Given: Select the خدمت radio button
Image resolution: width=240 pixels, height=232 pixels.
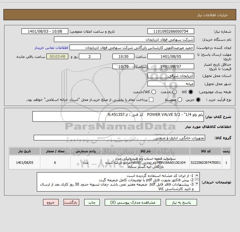Looking at the screenshot, I should [x=175, y=92].
